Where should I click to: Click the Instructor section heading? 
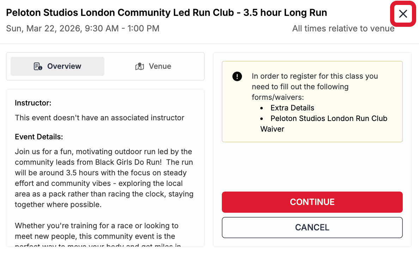pyautogui.click(x=33, y=103)
